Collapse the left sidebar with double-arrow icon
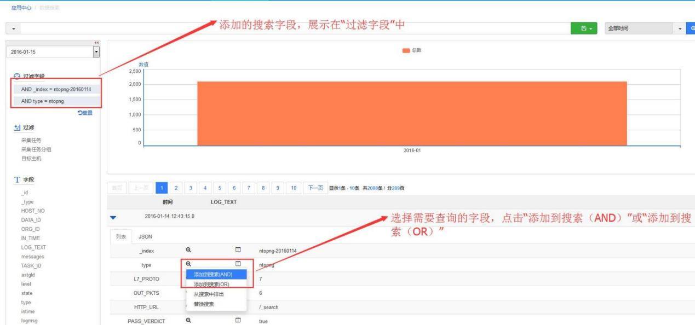The height and width of the screenshot is (325, 695). click(x=97, y=43)
